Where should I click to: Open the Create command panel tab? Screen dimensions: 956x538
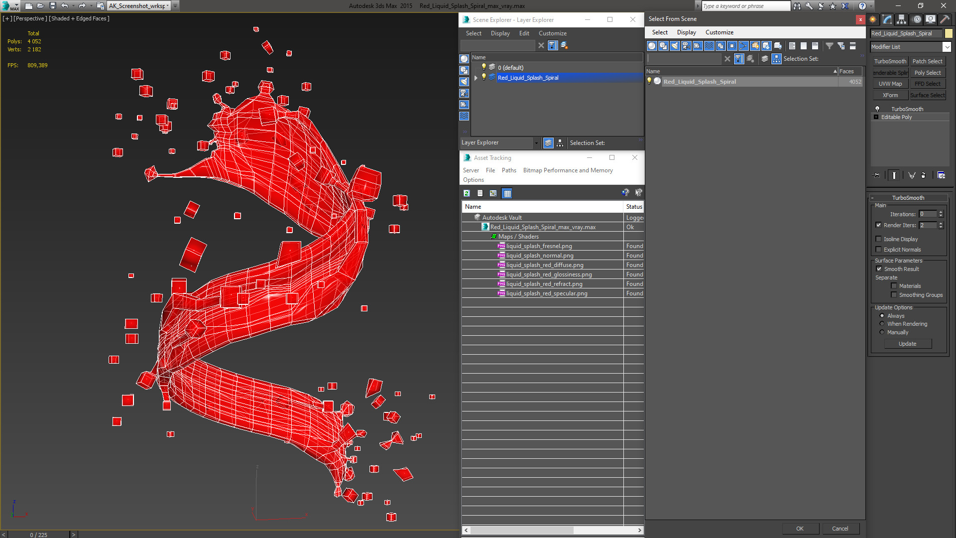873,19
